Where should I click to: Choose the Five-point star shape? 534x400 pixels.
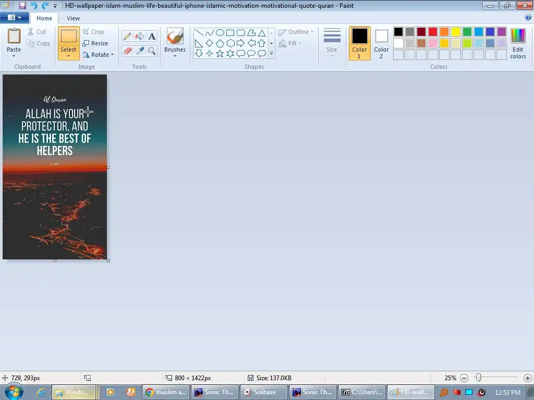point(220,54)
